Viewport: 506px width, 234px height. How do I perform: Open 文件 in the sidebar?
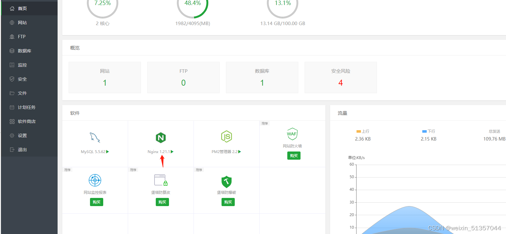[29, 93]
